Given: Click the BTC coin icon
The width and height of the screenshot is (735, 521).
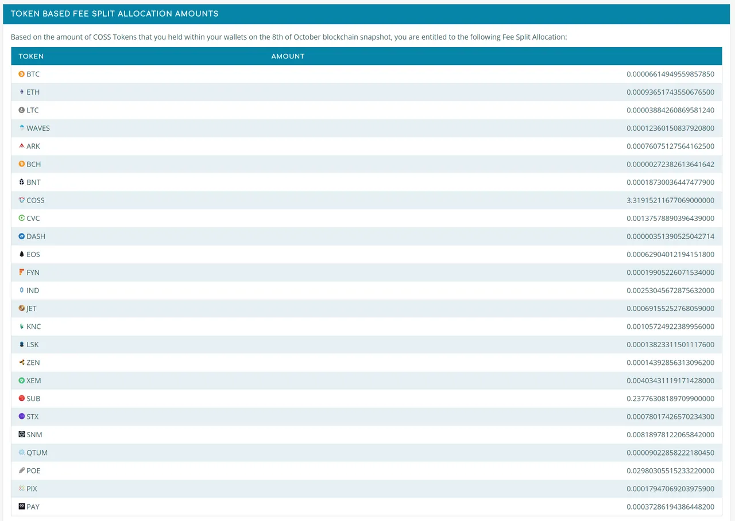Looking at the screenshot, I should (22, 74).
